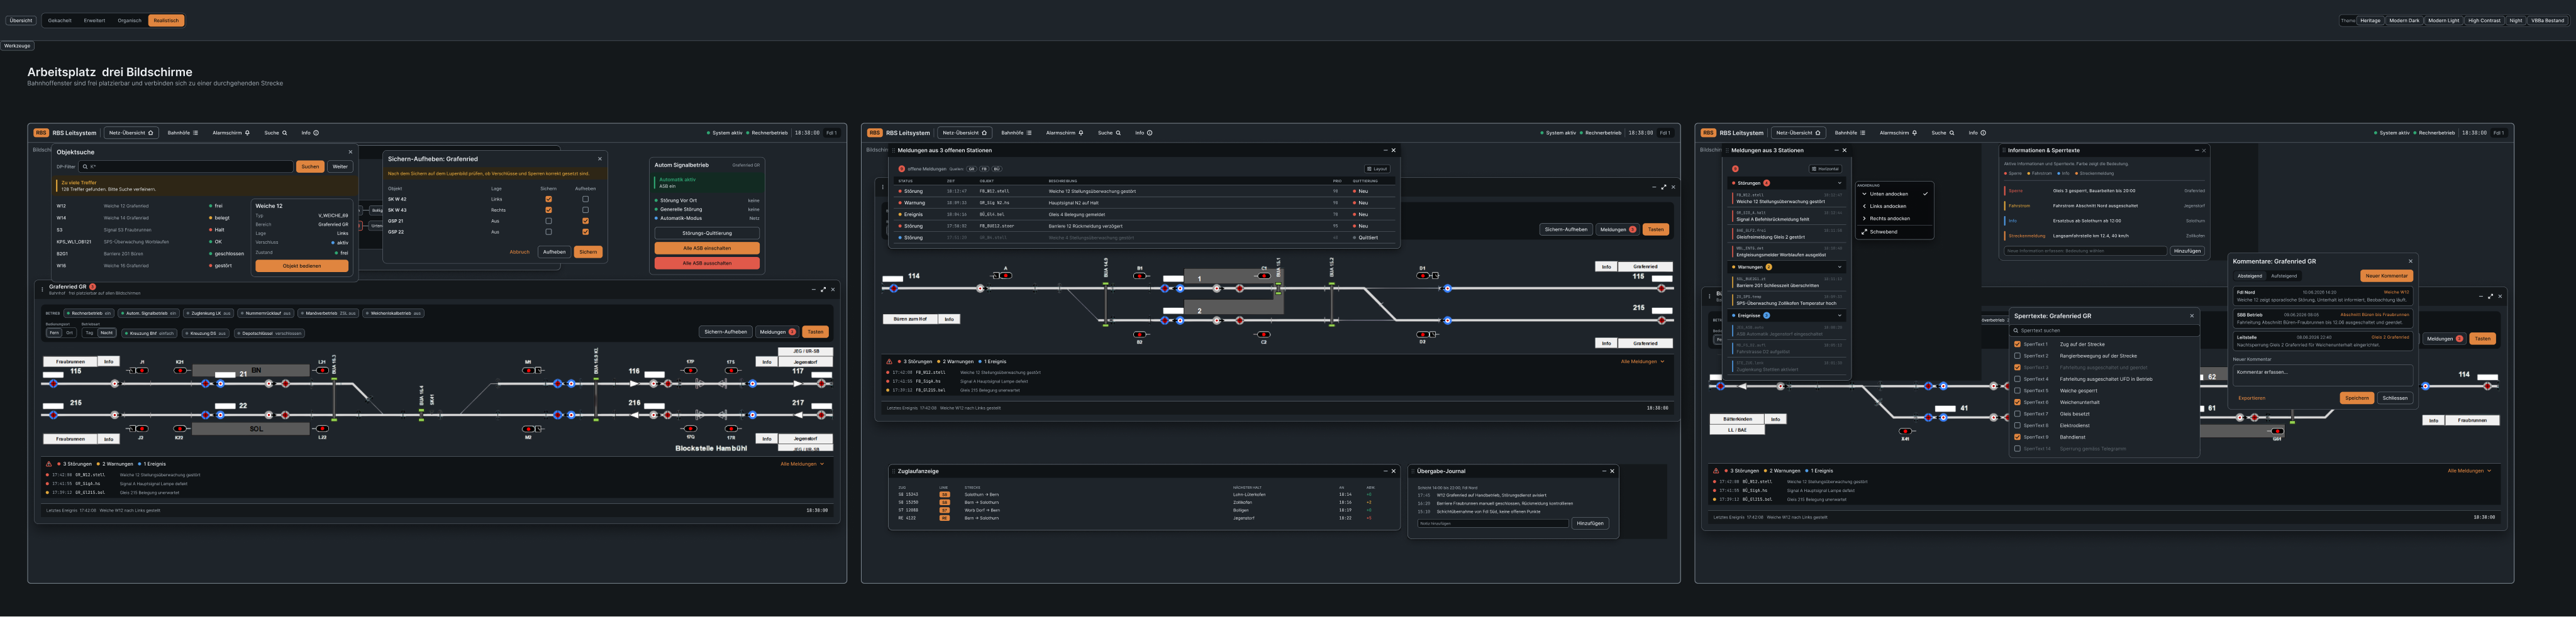Click signal J1 on the Grafenried GR track

click(141, 371)
